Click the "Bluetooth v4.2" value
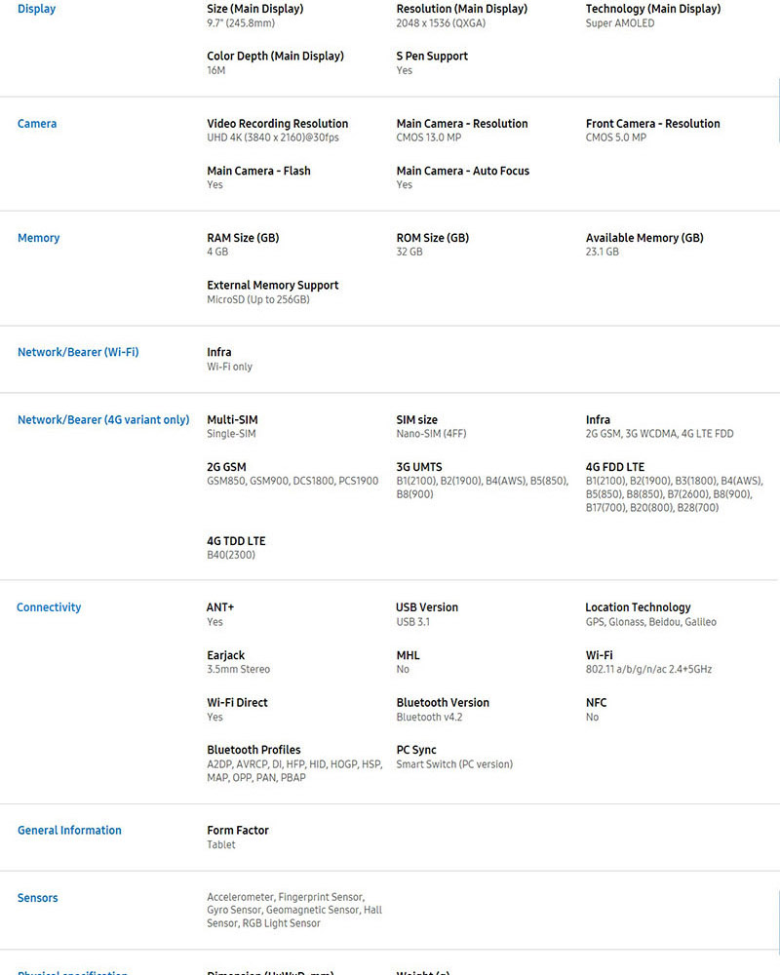The image size is (780, 975). click(429, 718)
